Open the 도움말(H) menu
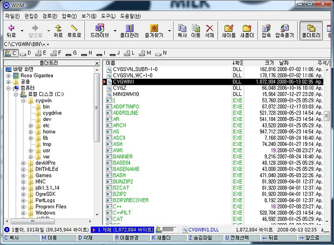The width and height of the screenshot is (334, 245). (x=130, y=16)
